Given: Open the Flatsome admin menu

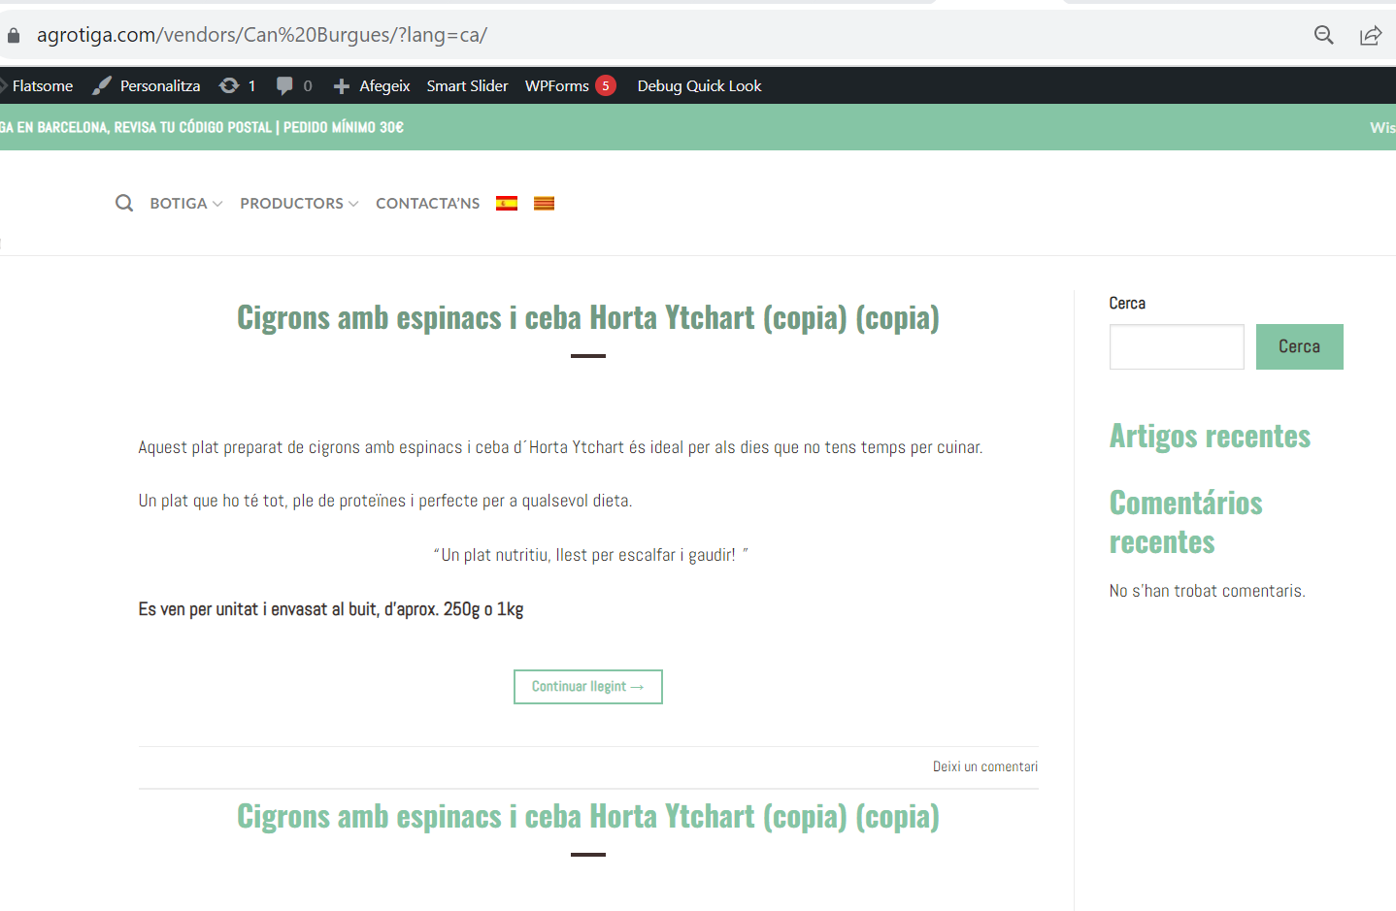Looking at the screenshot, I should coord(42,85).
